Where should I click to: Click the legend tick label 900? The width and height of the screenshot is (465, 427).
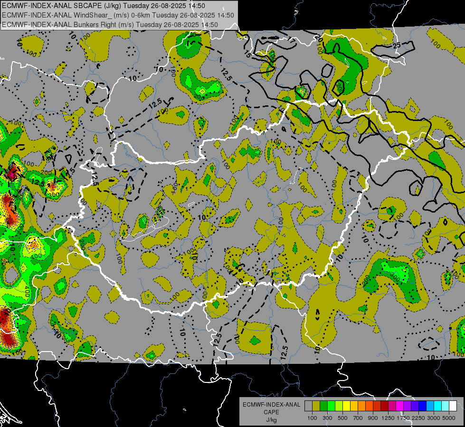click(x=373, y=418)
